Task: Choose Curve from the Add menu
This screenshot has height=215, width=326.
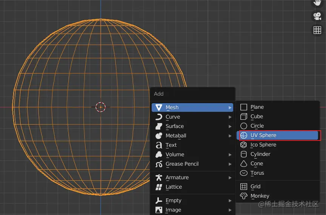Action: (192, 117)
